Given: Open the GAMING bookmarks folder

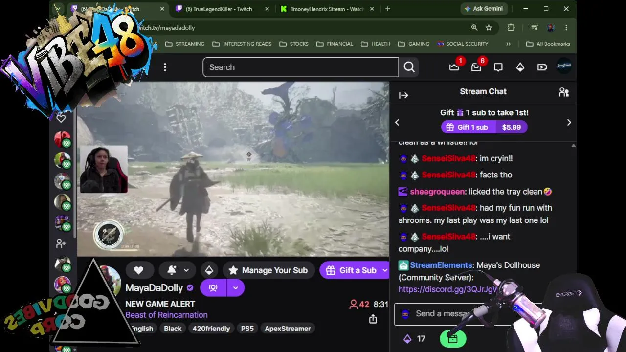Looking at the screenshot, I should (414, 44).
